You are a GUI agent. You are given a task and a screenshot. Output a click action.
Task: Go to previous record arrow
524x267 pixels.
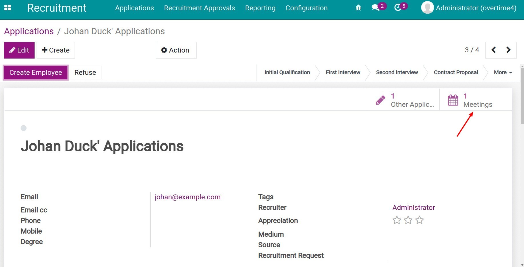493,50
